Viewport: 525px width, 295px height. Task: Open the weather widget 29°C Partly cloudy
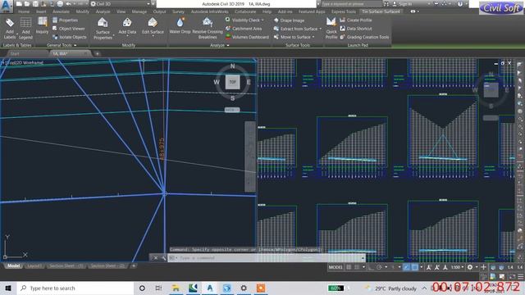coord(391,288)
